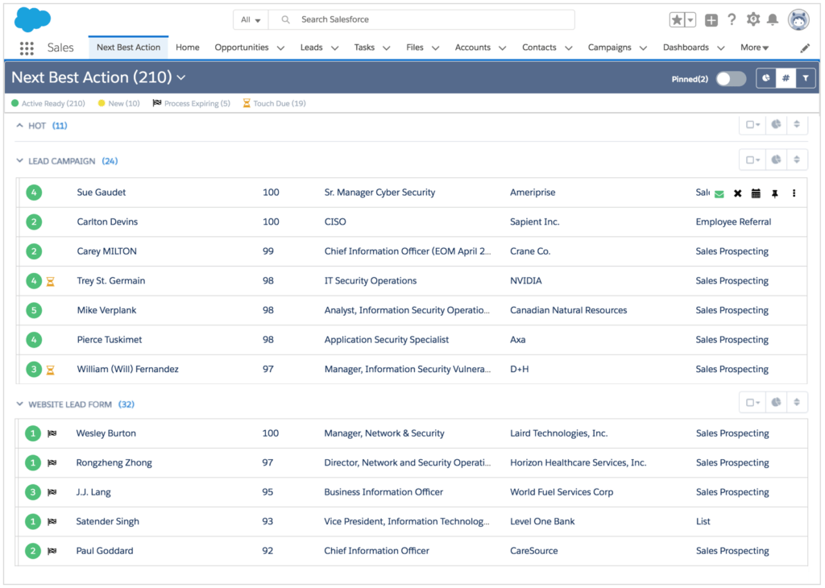This screenshot has height=588, width=825.
Task: Collapse the Website Lead Form group
Action: click(20, 404)
